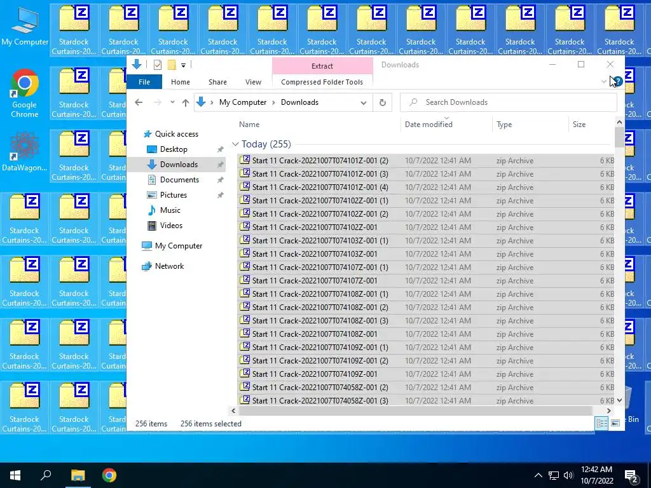651x488 pixels.
Task: Sort by the Name column header
Action: click(x=249, y=124)
